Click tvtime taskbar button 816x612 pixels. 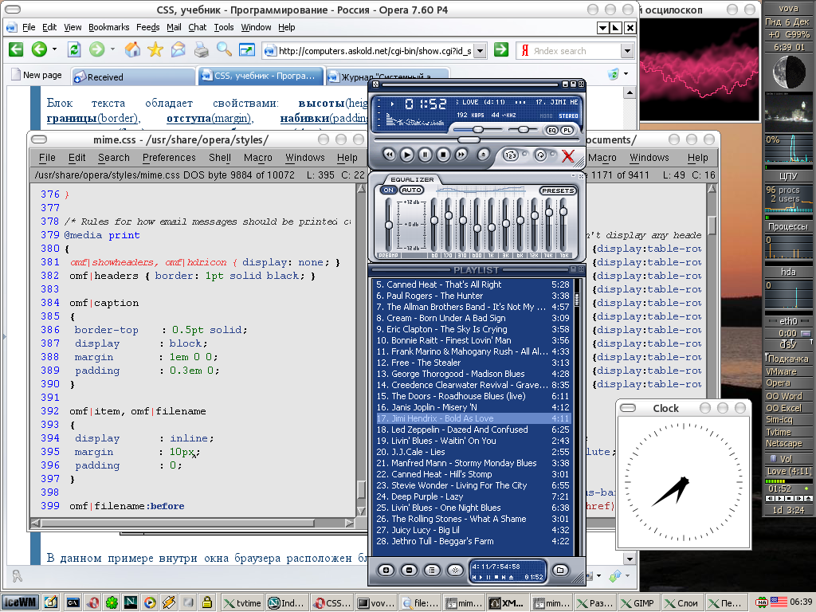pyautogui.click(x=242, y=603)
